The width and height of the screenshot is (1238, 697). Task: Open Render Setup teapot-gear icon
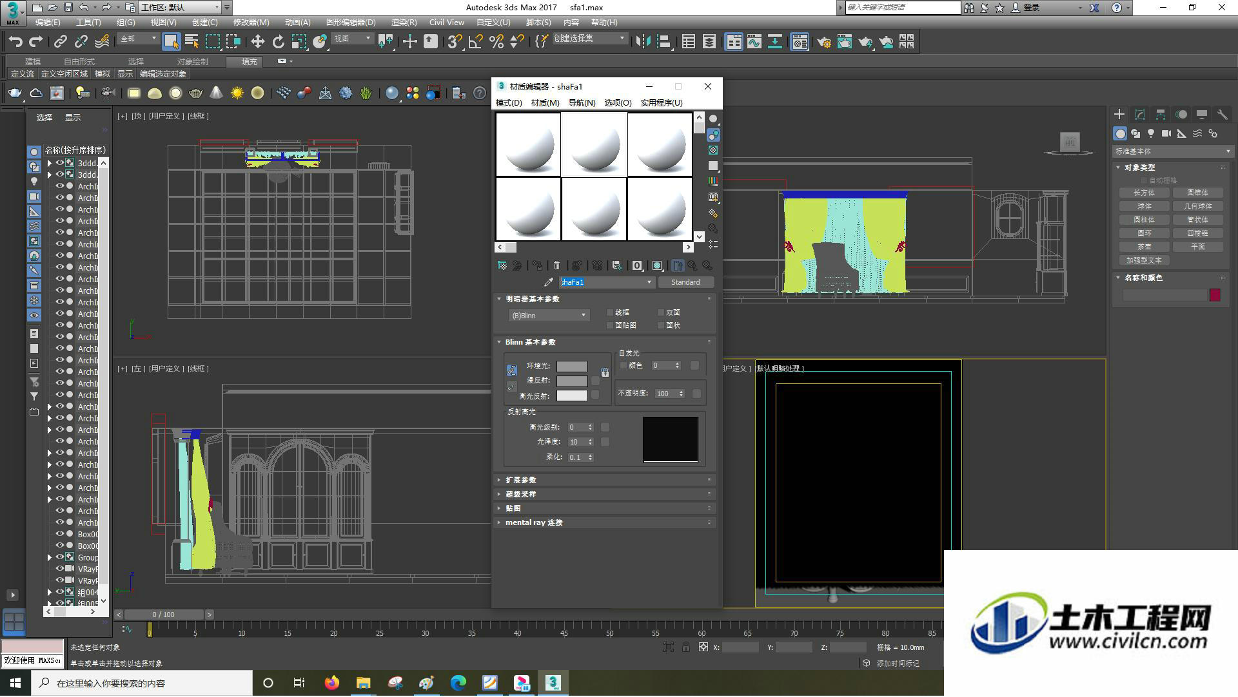824,42
